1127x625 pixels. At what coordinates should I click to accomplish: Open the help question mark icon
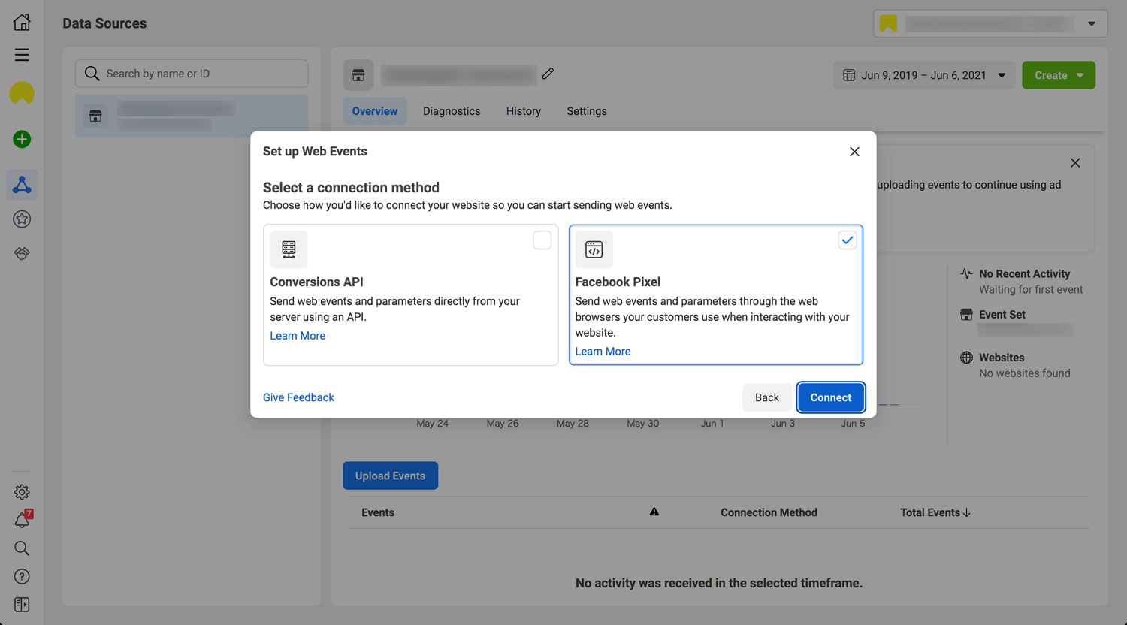22,577
